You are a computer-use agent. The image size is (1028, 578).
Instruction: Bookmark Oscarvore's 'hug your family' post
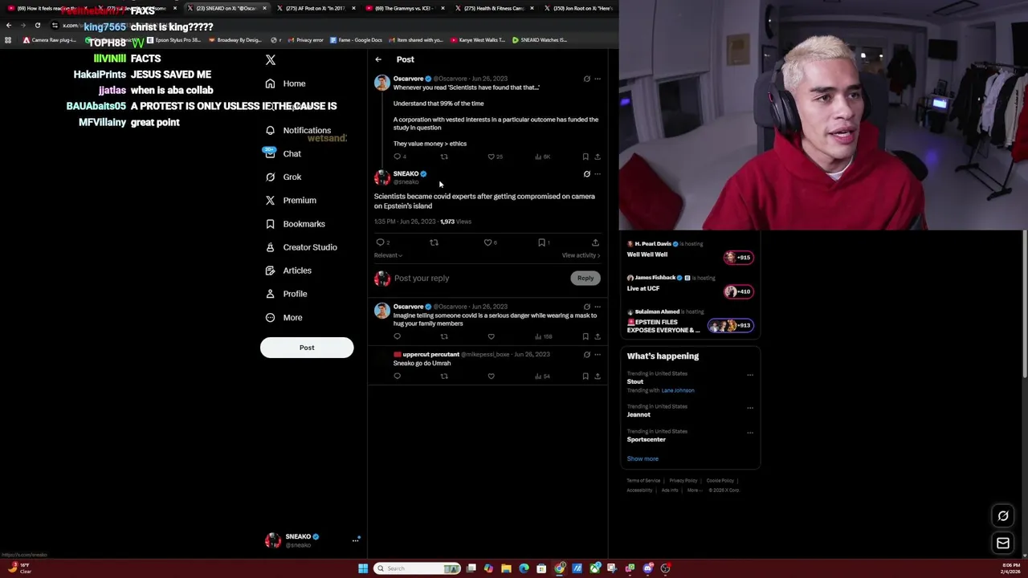[x=585, y=336]
